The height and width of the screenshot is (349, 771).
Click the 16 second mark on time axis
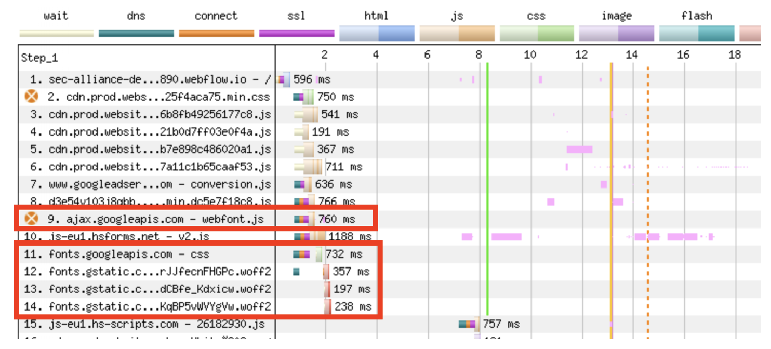pyautogui.click(x=683, y=55)
